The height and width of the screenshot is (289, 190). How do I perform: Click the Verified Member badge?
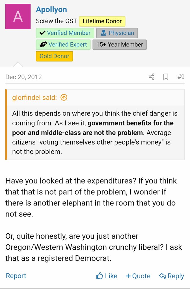click(x=65, y=33)
